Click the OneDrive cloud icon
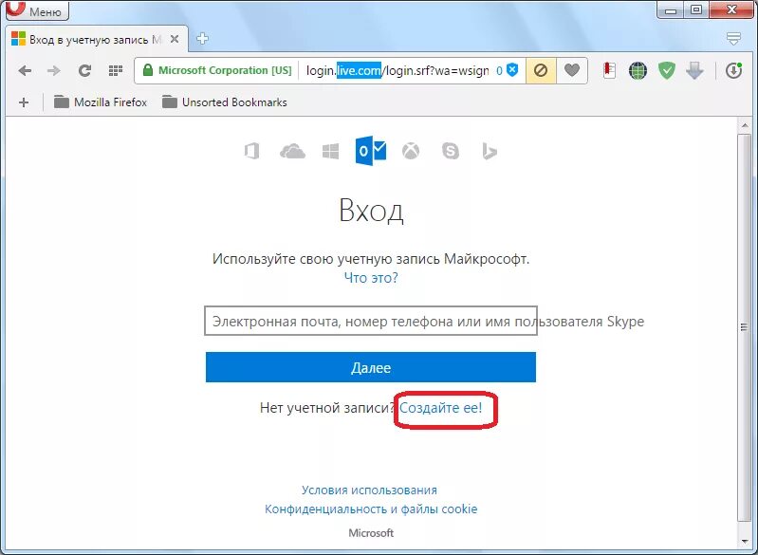Image resolution: width=758 pixels, height=555 pixels. [x=292, y=151]
